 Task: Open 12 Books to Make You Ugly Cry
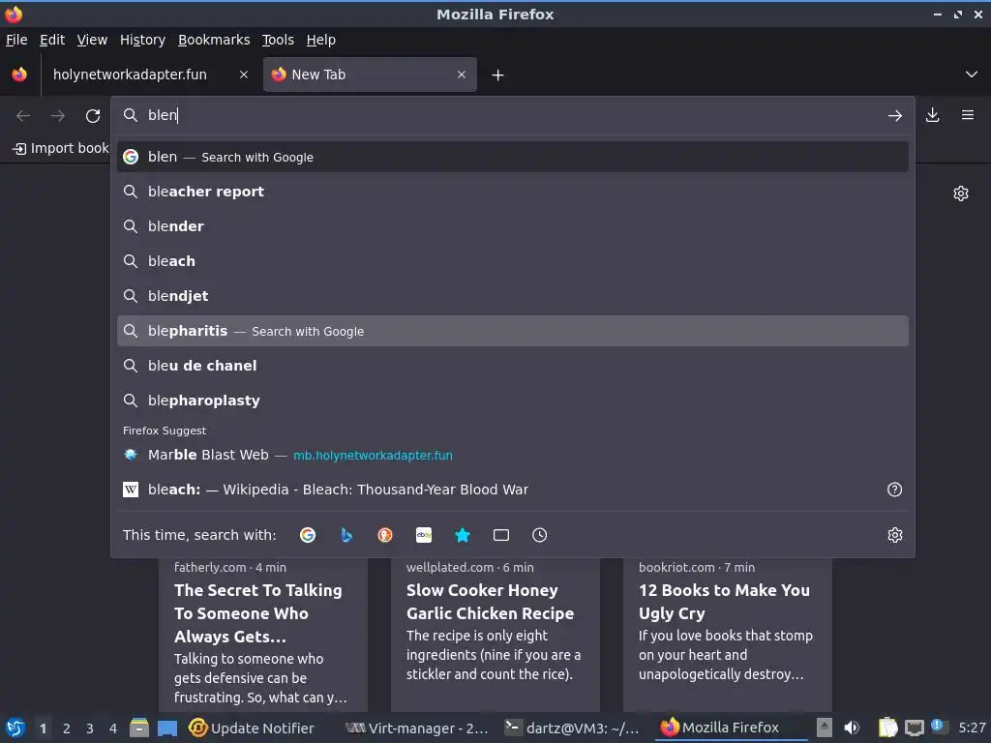click(x=728, y=634)
